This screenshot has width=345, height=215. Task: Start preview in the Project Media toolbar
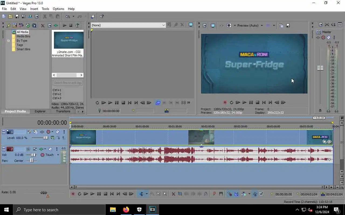64,26
